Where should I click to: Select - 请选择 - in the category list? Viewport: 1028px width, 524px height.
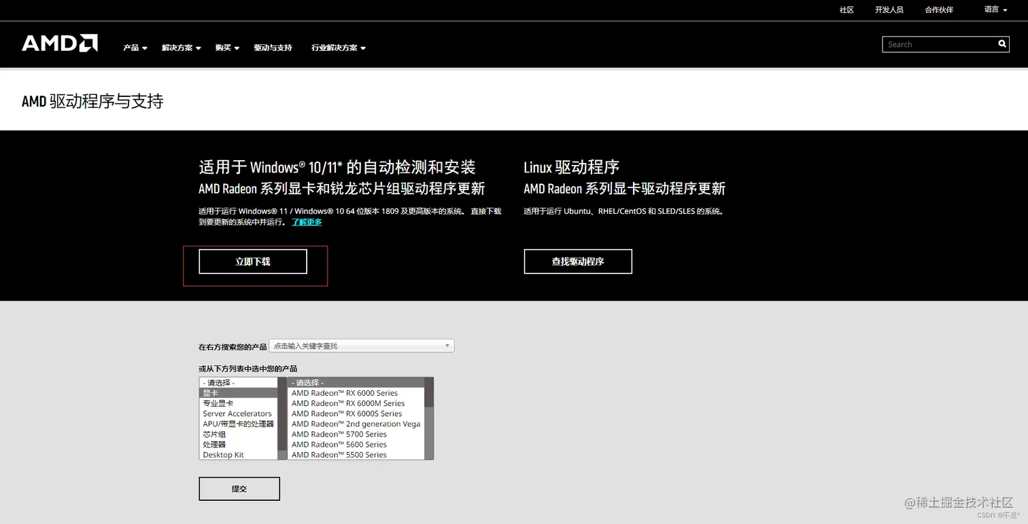point(238,383)
